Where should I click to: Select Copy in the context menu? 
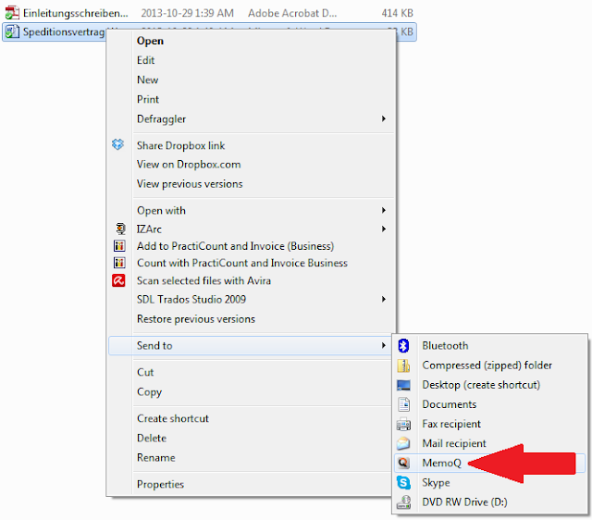pos(150,392)
